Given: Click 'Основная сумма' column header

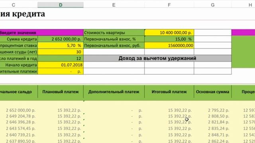Looking at the screenshot, I should click(212, 92).
